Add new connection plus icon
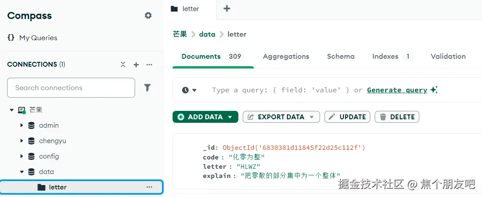The image size is (482, 197). [x=136, y=64]
